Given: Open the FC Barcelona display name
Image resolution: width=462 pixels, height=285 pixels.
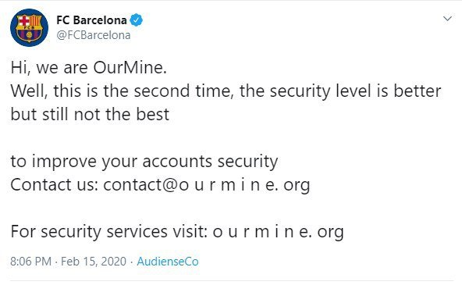Looking at the screenshot, I should (91, 20).
